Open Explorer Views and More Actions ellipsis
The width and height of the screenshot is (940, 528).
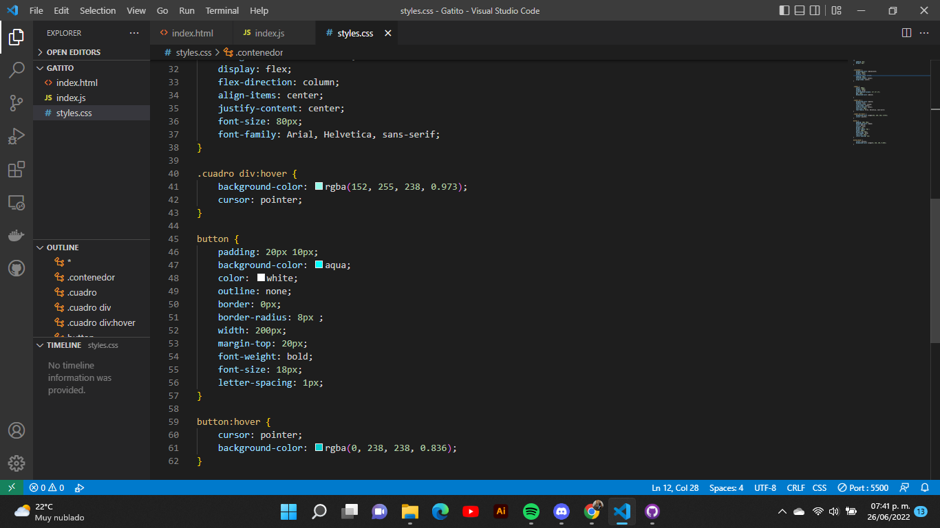click(134, 33)
